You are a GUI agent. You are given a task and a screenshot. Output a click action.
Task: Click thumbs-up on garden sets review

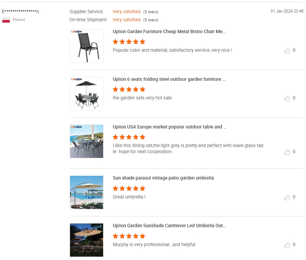[x=287, y=98]
